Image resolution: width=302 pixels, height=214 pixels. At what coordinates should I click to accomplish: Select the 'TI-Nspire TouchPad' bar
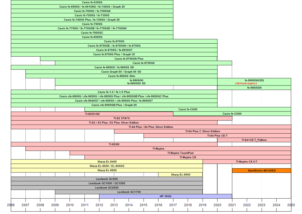pos(180,153)
